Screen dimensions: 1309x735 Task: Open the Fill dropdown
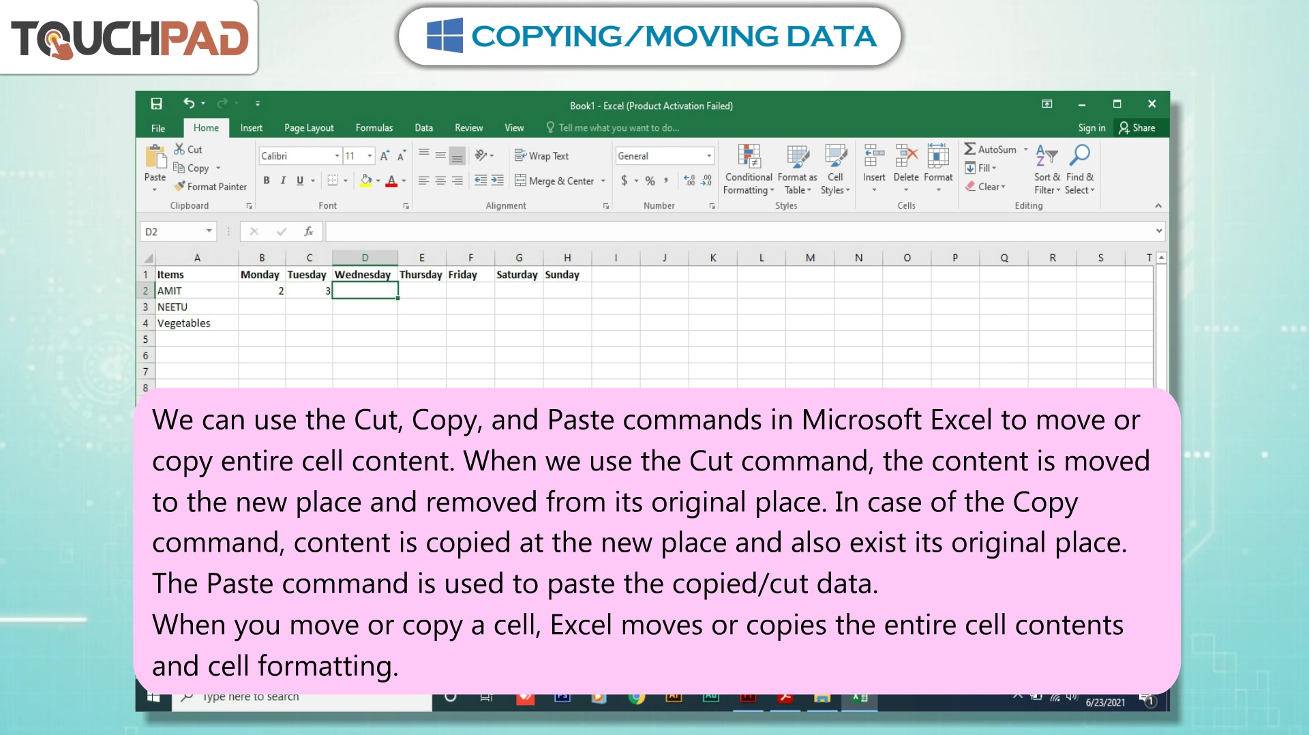(x=980, y=168)
